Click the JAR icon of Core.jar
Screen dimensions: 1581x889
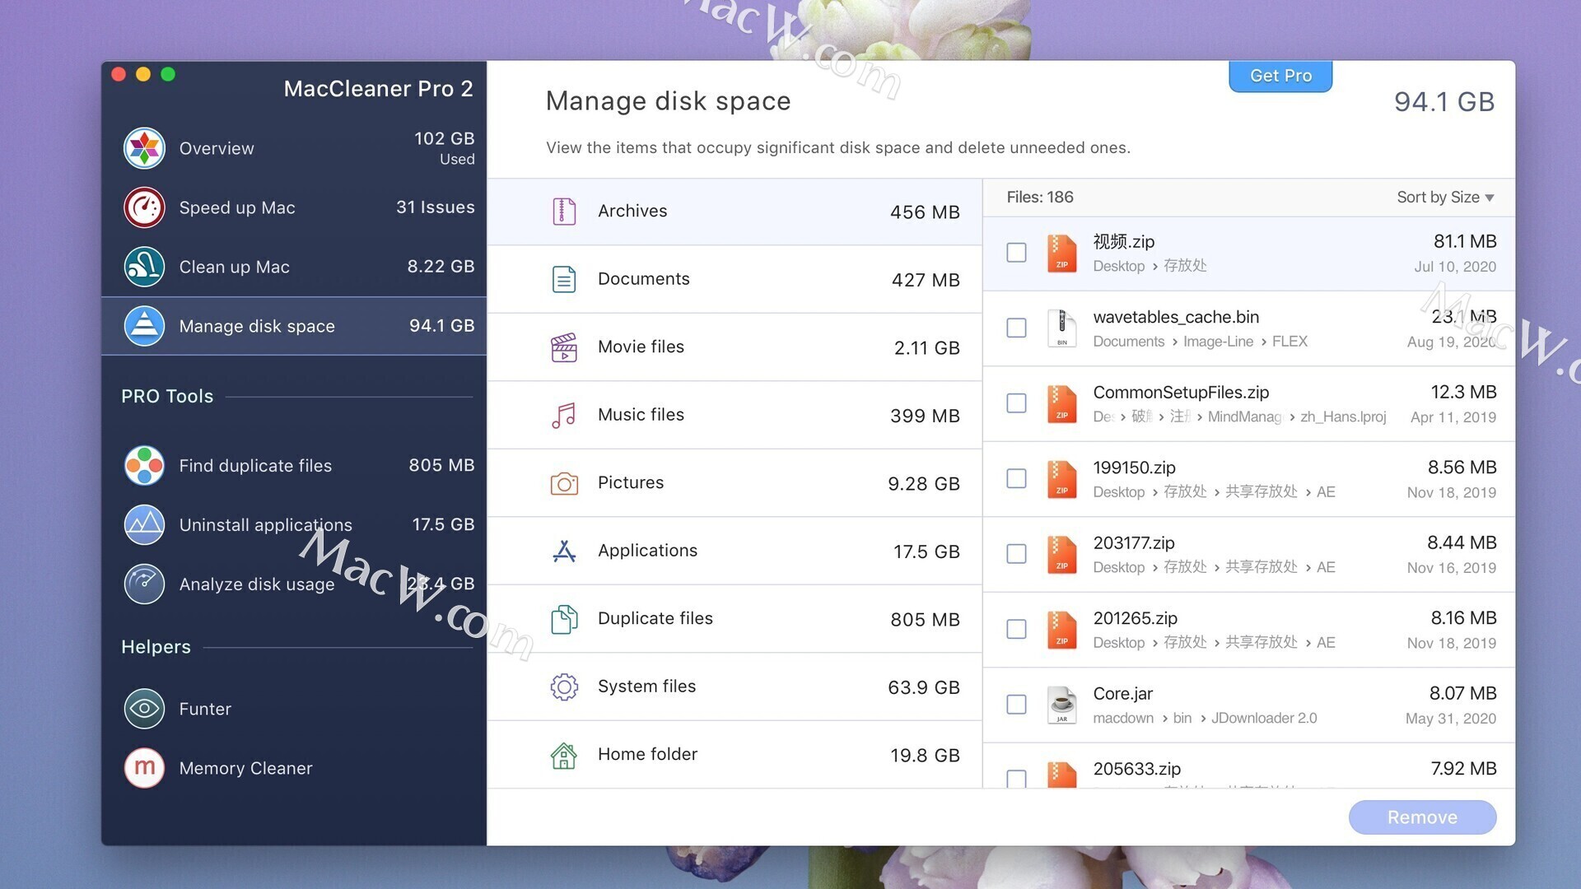(1061, 705)
